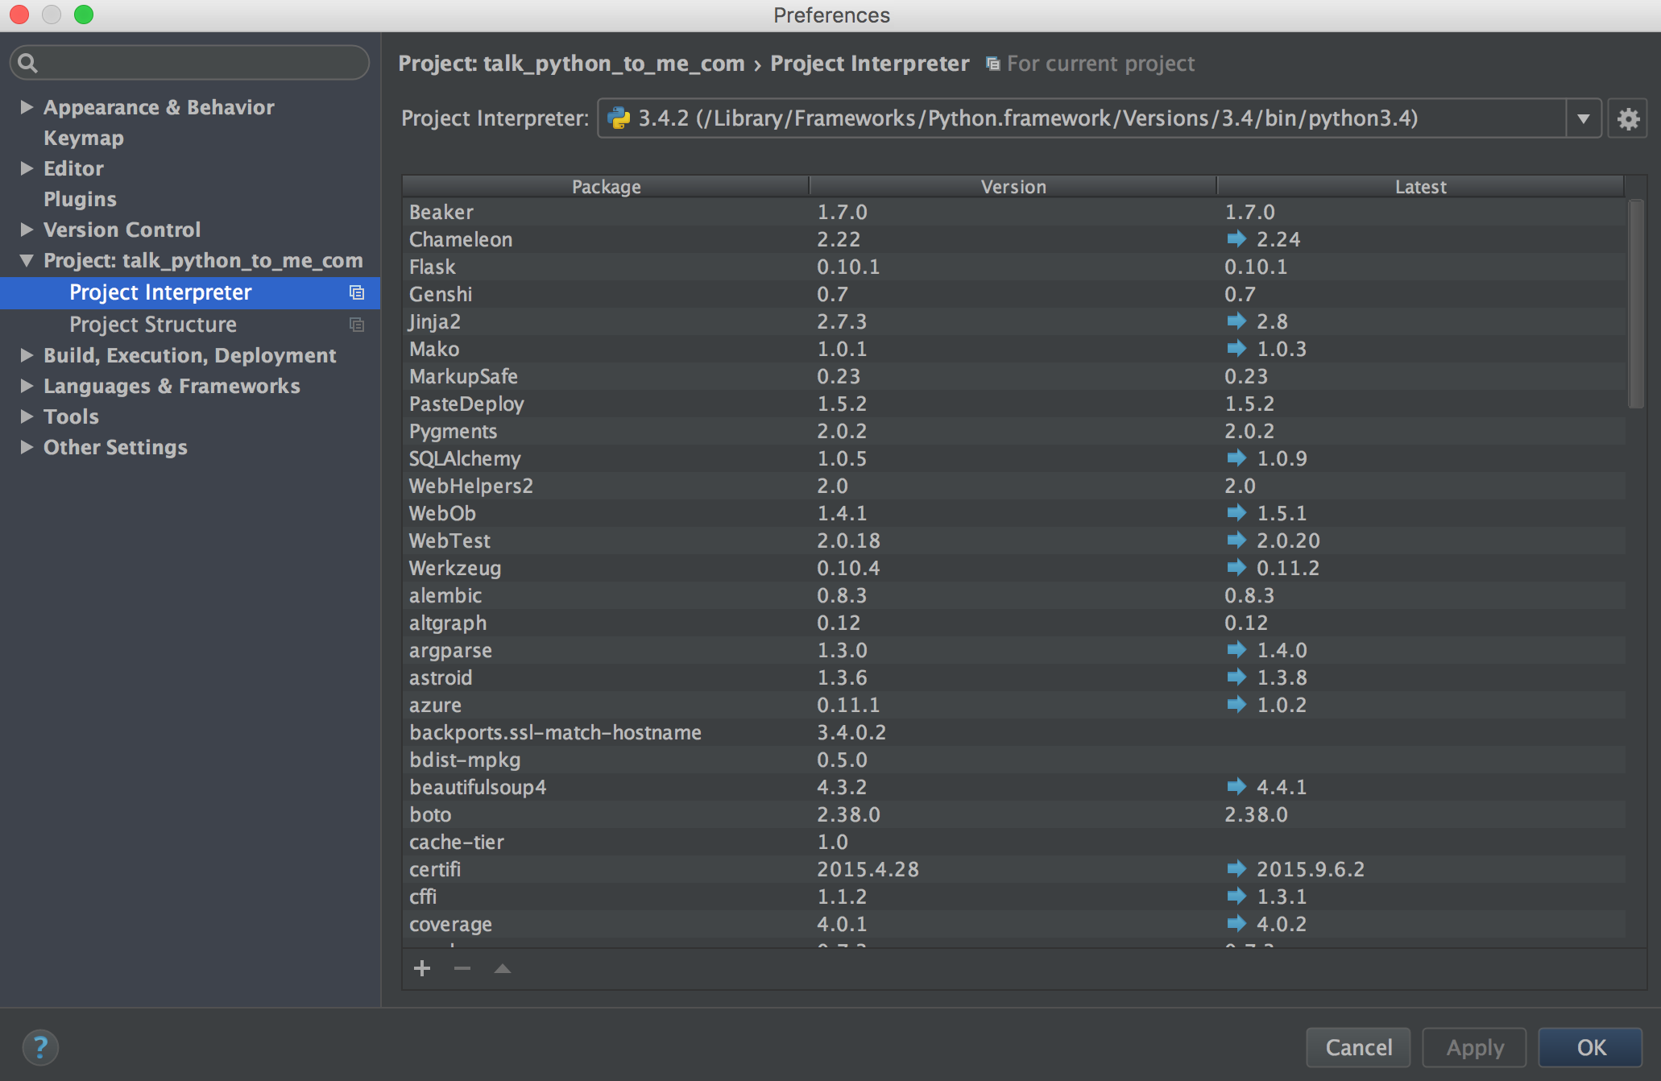Open the Keymap settings page

(84, 138)
